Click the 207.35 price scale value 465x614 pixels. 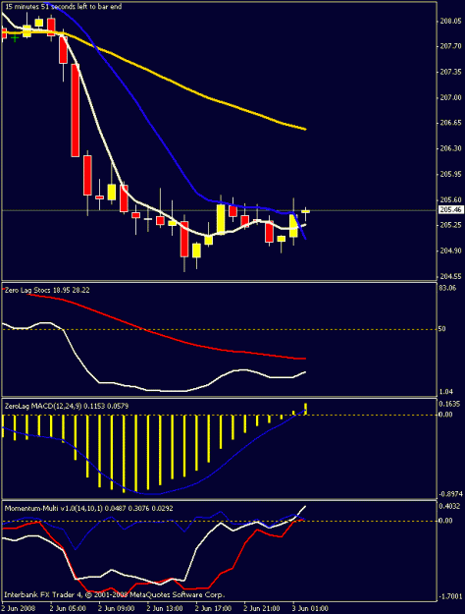(450, 72)
